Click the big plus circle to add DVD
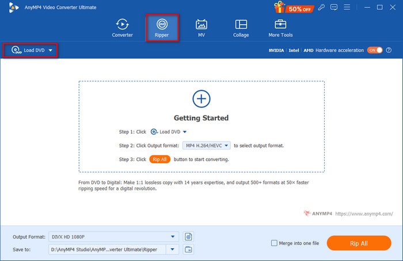The image size is (403, 261). (201, 99)
